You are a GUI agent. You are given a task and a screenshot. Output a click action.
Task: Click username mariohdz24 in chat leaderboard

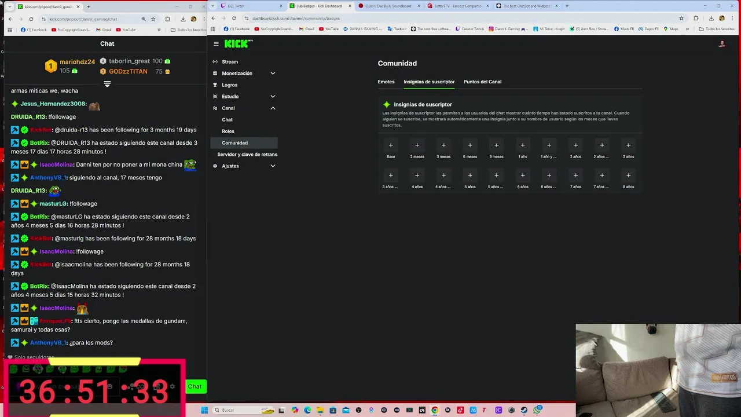[77, 62]
